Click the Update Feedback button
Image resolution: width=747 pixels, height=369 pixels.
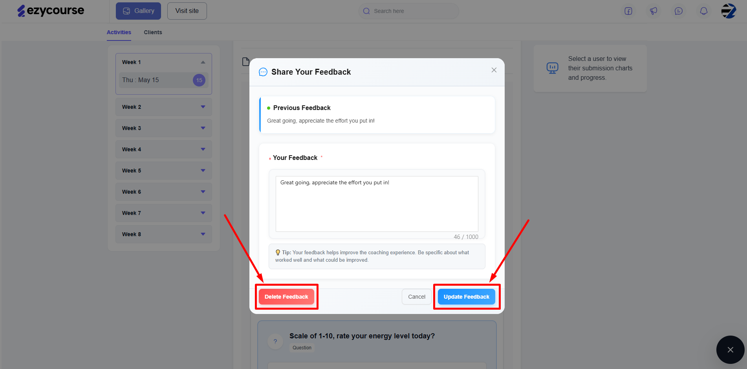coord(467,297)
